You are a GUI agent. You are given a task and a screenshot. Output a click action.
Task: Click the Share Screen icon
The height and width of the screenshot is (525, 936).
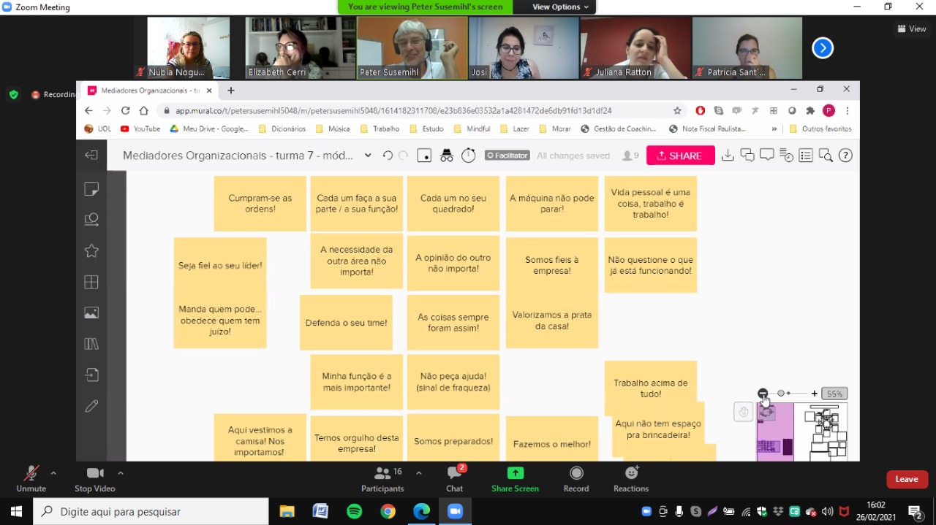[x=515, y=473]
